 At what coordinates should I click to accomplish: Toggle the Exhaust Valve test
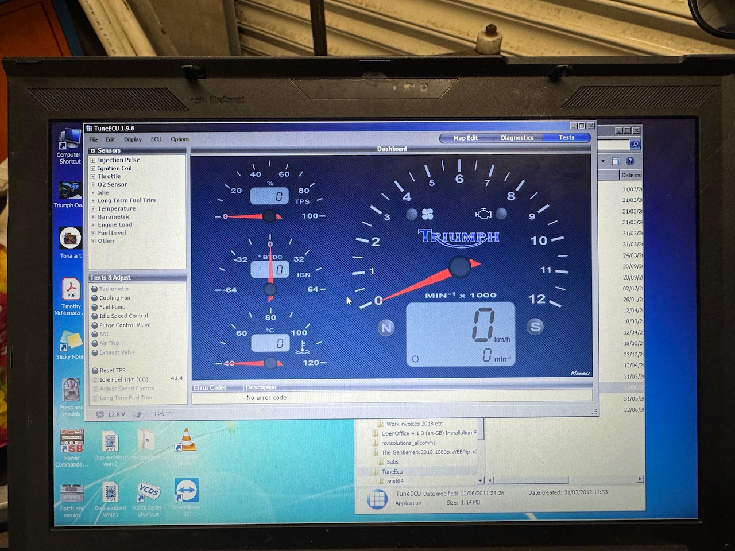(95, 352)
